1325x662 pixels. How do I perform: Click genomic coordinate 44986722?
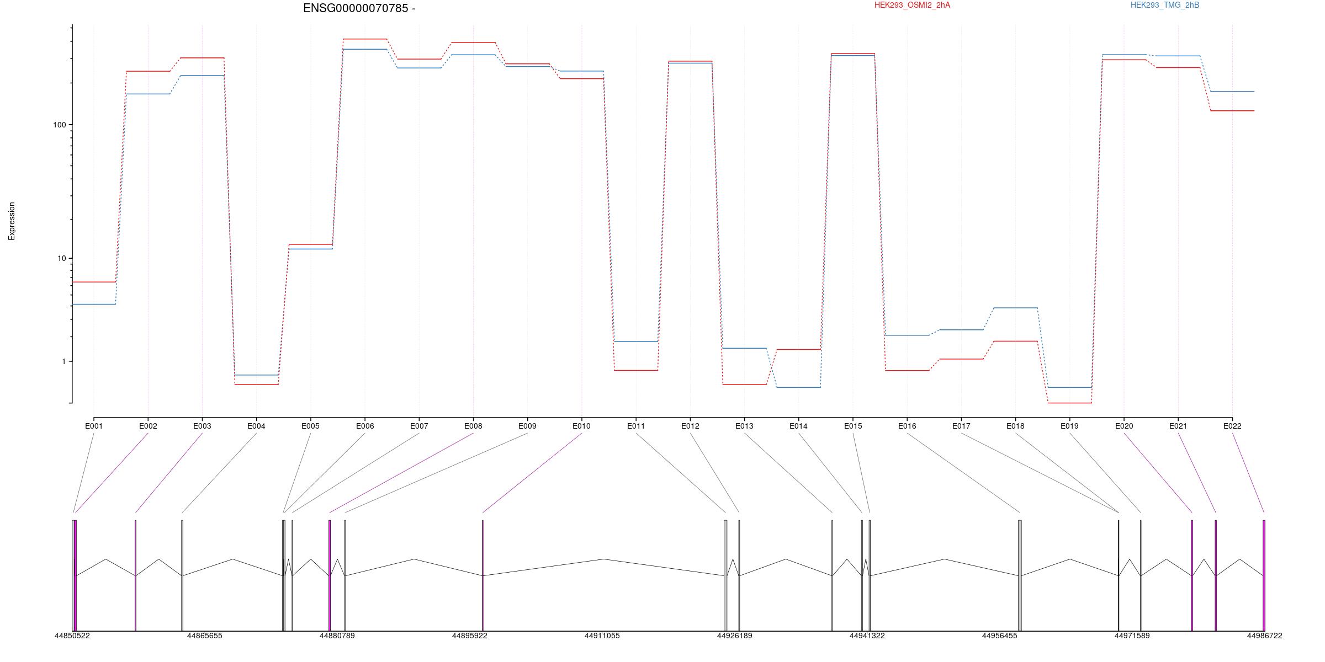[x=1264, y=636]
